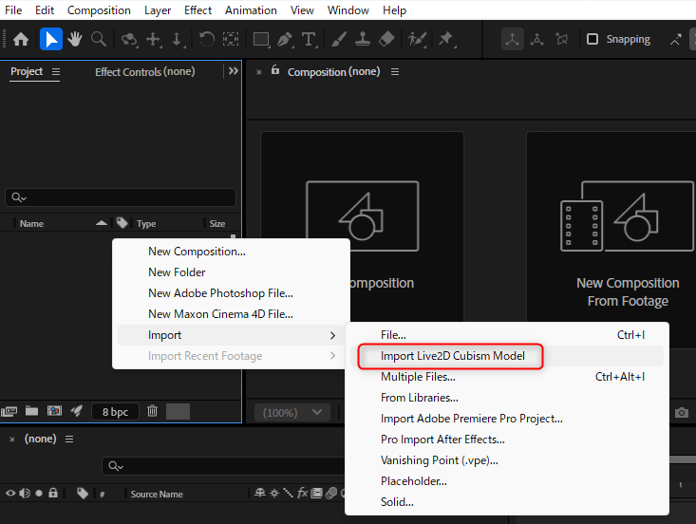Image resolution: width=696 pixels, height=524 pixels.
Task: Select the Horizontal Type tool
Action: 309,40
